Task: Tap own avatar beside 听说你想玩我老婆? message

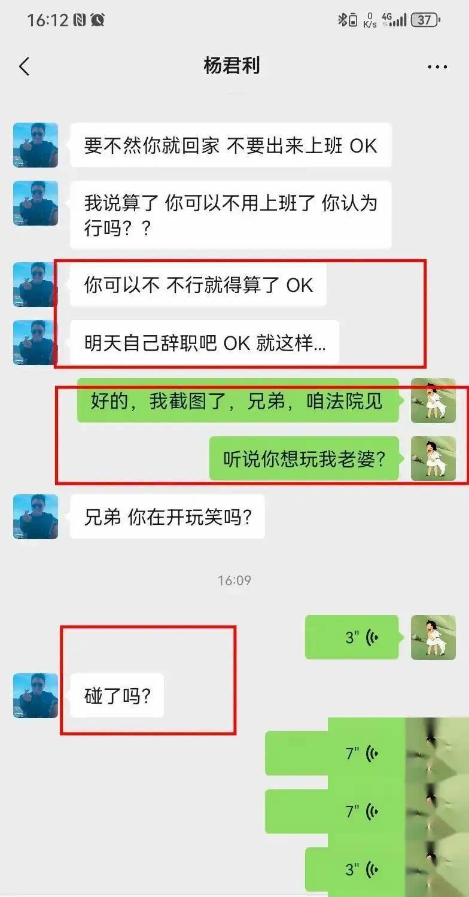Action: [x=433, y=458]
